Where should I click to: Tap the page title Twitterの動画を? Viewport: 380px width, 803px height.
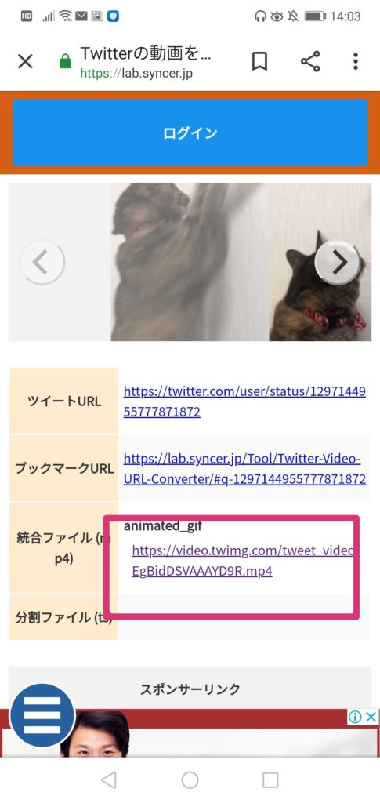coord(146,53)
